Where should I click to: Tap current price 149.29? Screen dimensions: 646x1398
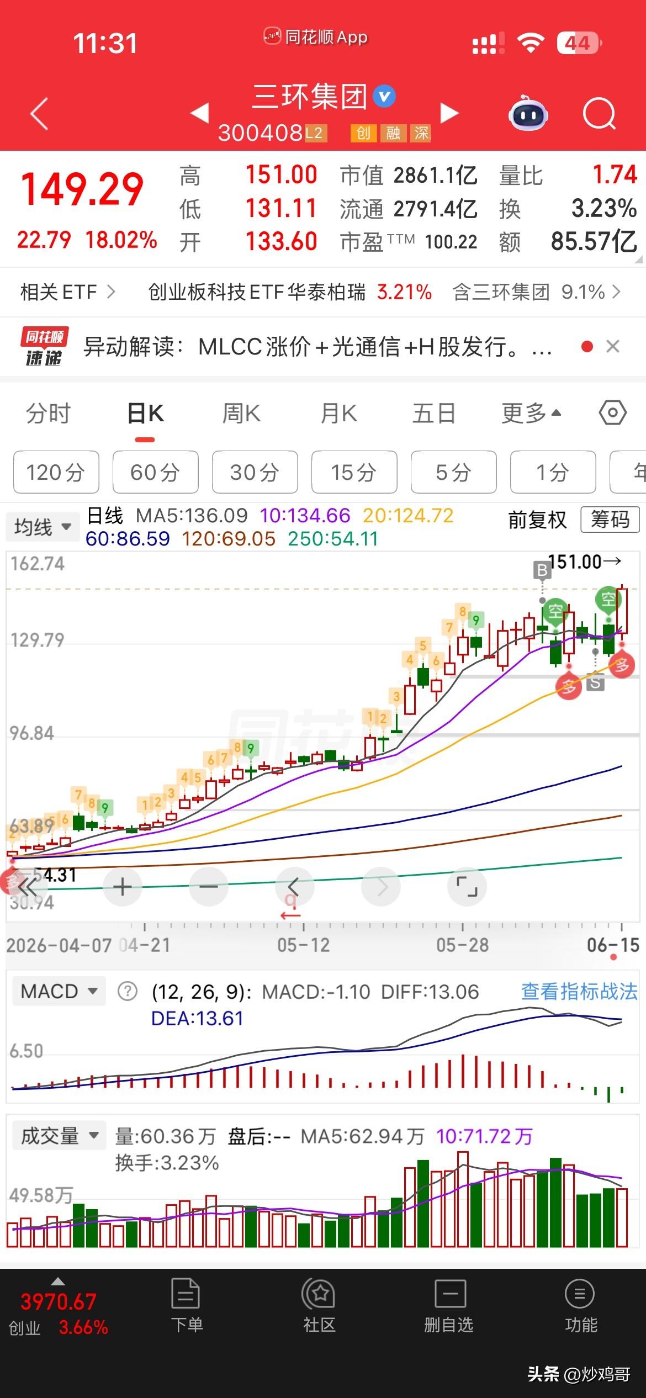[82, 189]
